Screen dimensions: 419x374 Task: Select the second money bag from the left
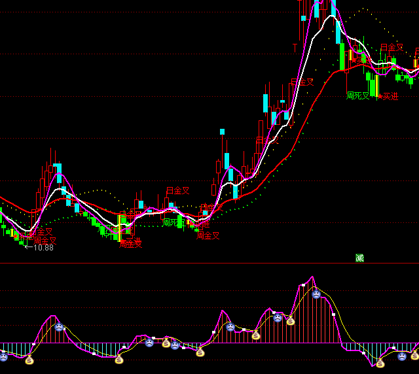[118, 359]
